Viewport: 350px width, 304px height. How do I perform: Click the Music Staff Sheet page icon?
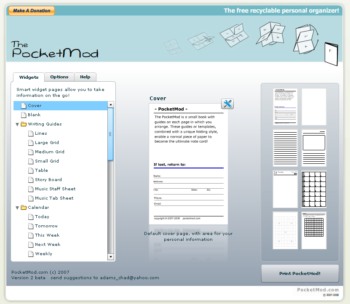[x=31, y=189]
